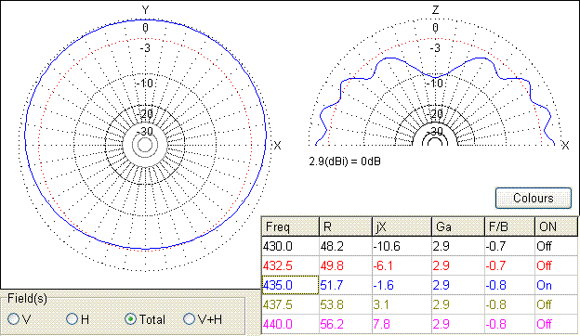The height and width of the screenshot is (336, 580).
Task: Select the 437.5 frequency cell
Action: point(290,304)
